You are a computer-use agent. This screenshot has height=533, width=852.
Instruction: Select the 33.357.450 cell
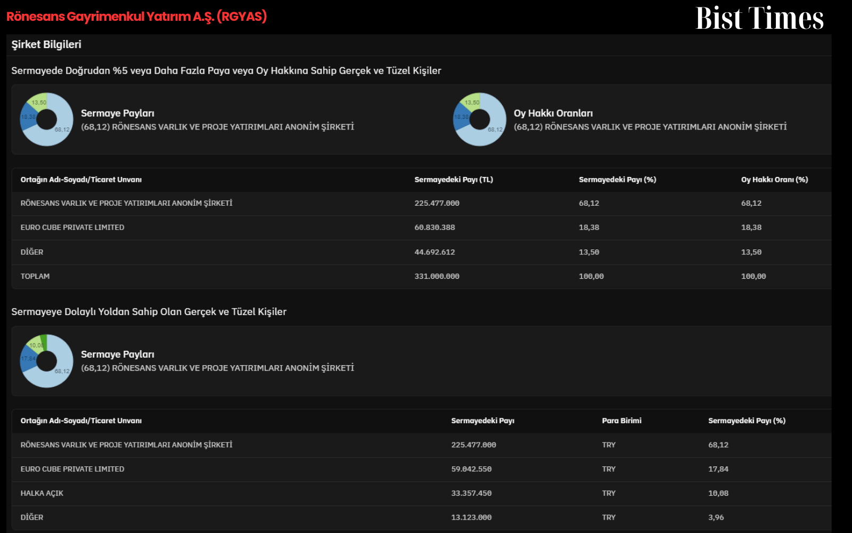click(471, 493)
